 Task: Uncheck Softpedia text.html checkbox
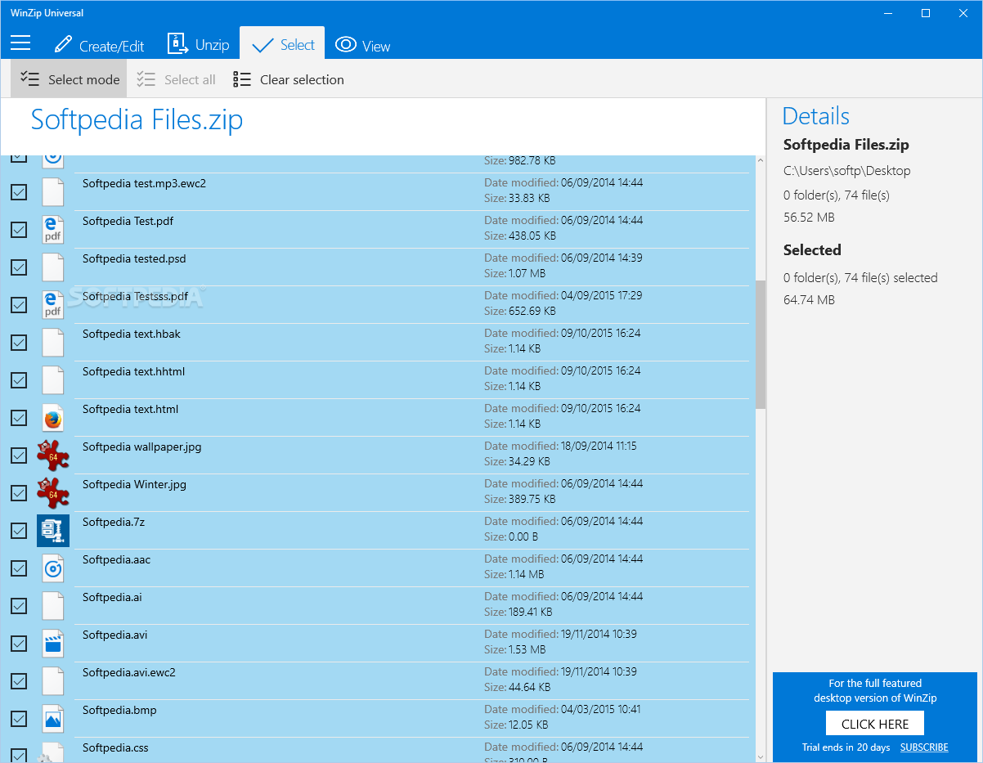pos(19,418)
